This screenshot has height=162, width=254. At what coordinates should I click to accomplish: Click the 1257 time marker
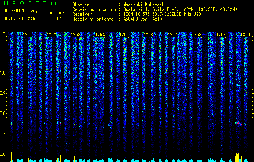pyautogui.click(x=172, y=35)
